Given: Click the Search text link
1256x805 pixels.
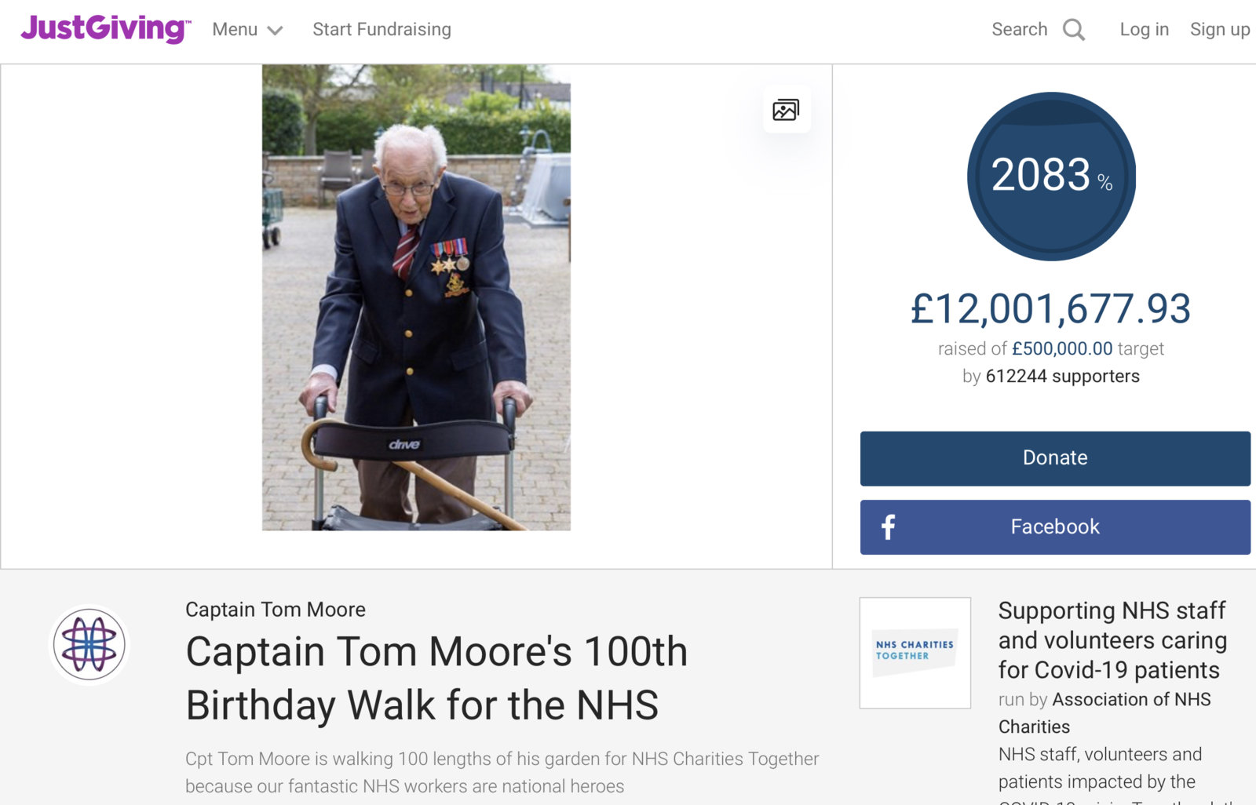Looking at the screenshot, I should coord(1019,30).
